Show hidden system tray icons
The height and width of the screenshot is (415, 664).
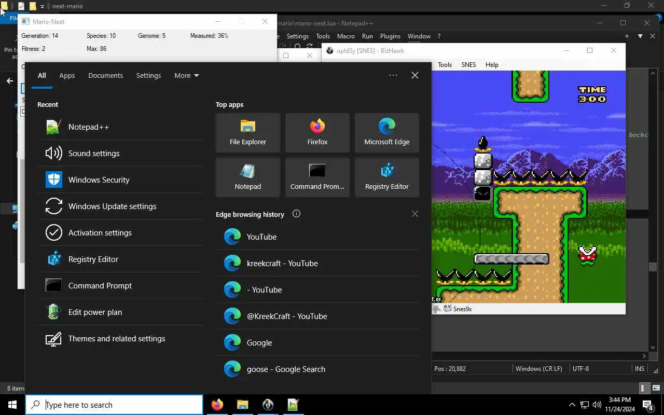click(x=572, y=405)
